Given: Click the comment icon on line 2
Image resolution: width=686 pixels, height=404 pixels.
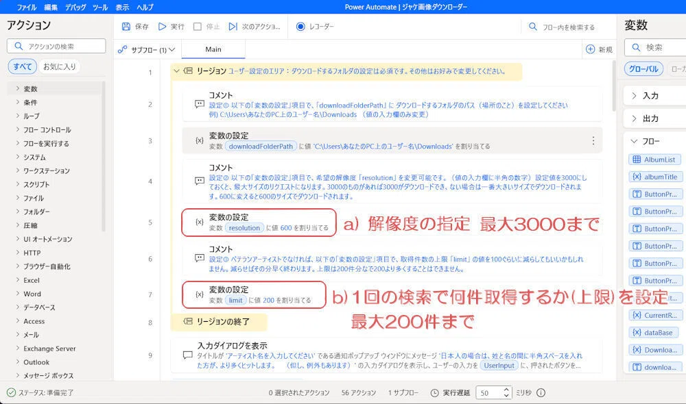Looking at the screenshot, I should tap(200, 104).
